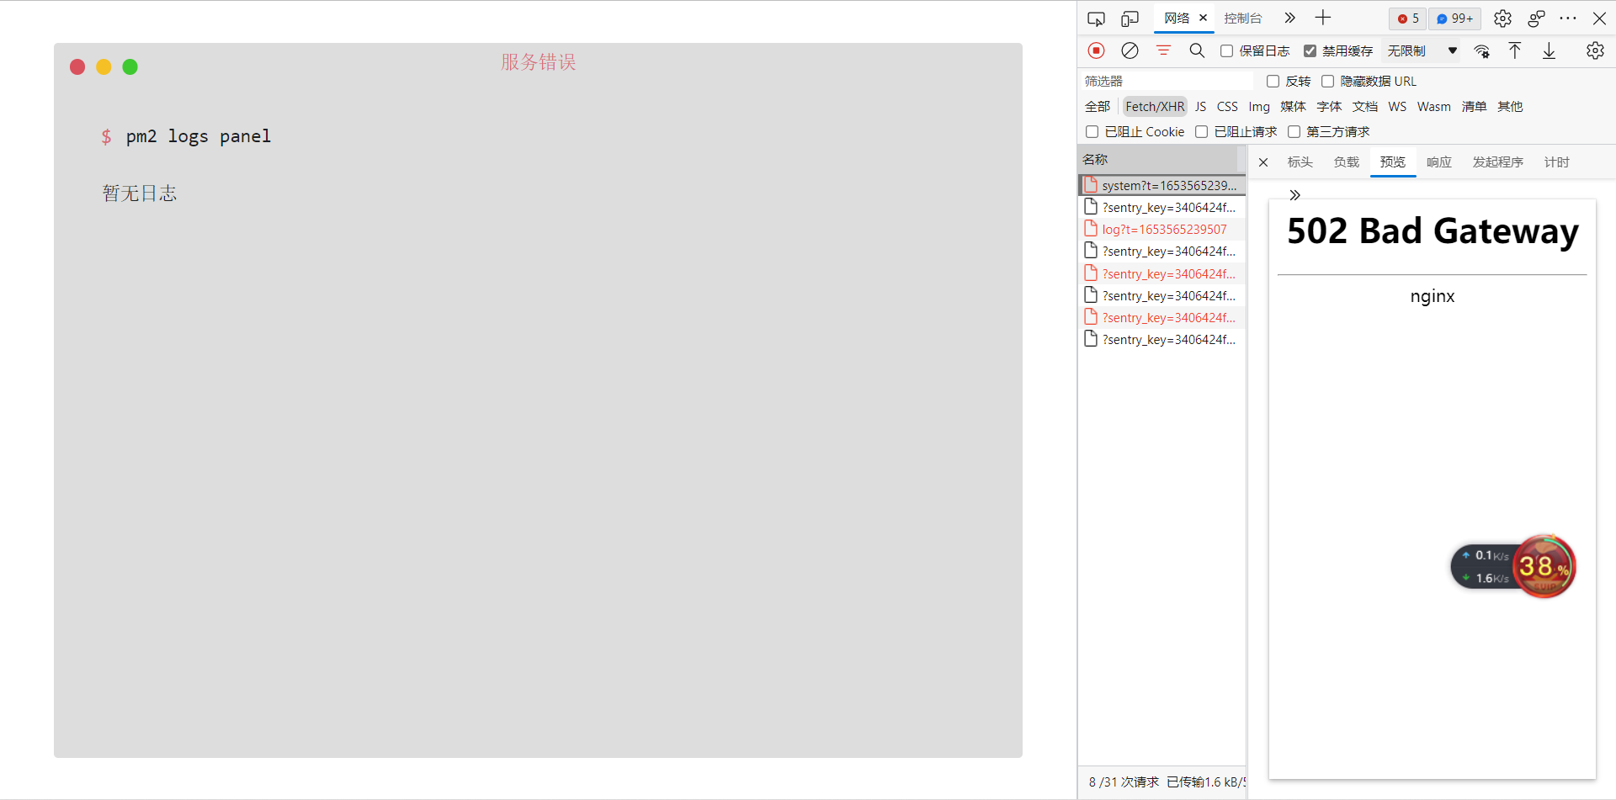Open the 计时 tab
Image resolution: width=1616 pixels, height=800 pixels.
(1556, 162)
